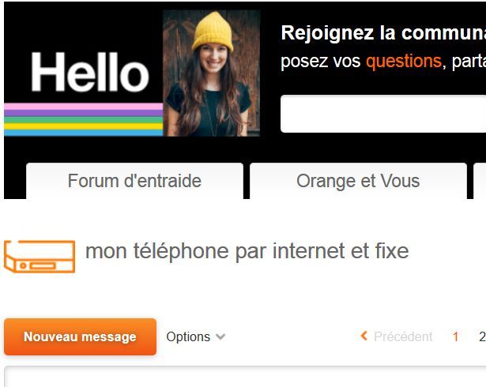Open the partially visible third tab
This screenshot has width=486, height=387.
click(x=480, y=181)
